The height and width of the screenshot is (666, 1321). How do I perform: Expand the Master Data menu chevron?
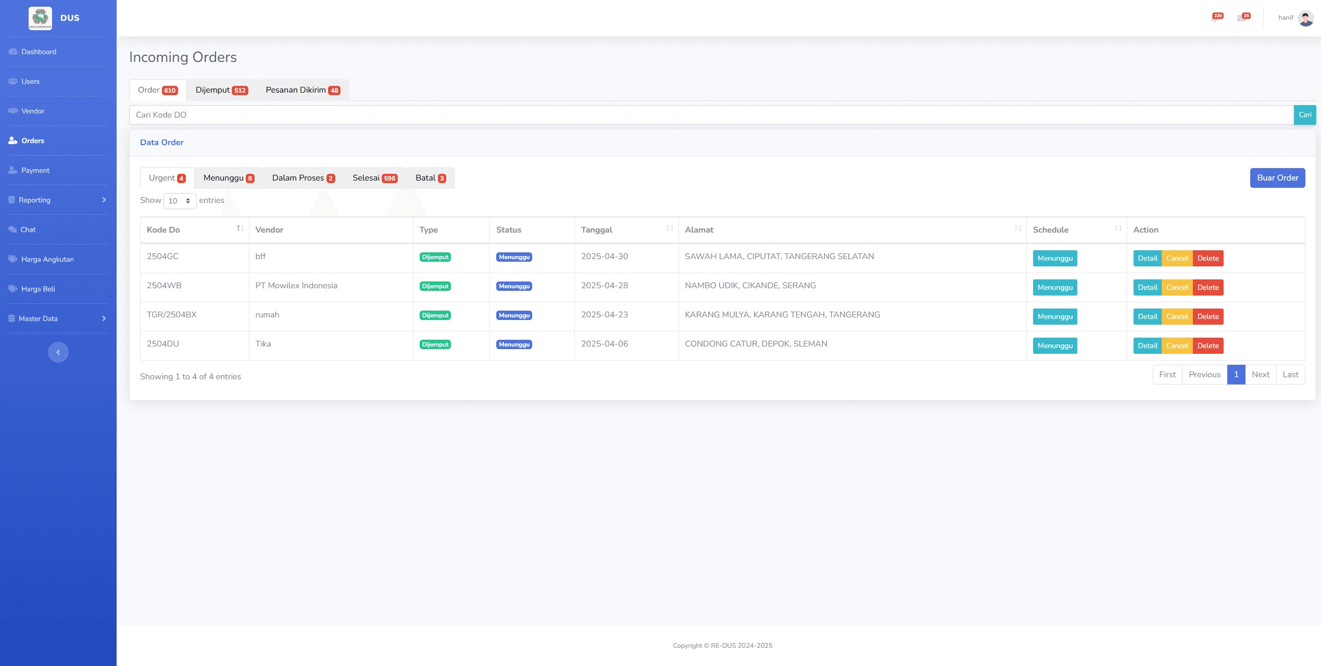click(104, 318)
